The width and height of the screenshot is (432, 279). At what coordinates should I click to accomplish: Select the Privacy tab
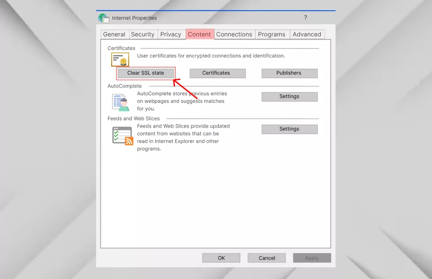coord(171,34)
